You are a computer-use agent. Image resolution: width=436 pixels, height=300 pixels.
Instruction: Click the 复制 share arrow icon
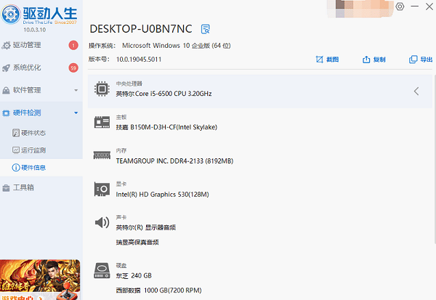pyautogui.click(x=366, y=60)
